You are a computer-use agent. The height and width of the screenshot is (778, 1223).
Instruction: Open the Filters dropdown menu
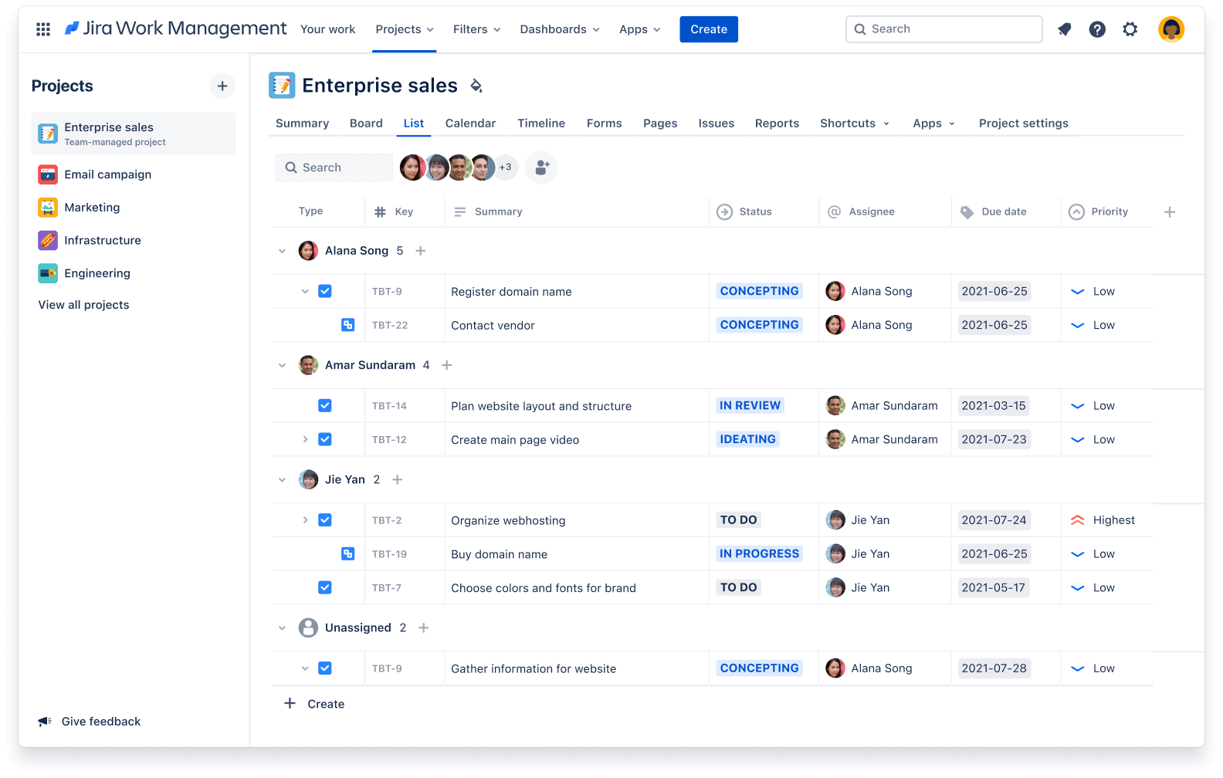tap(476, 29)
